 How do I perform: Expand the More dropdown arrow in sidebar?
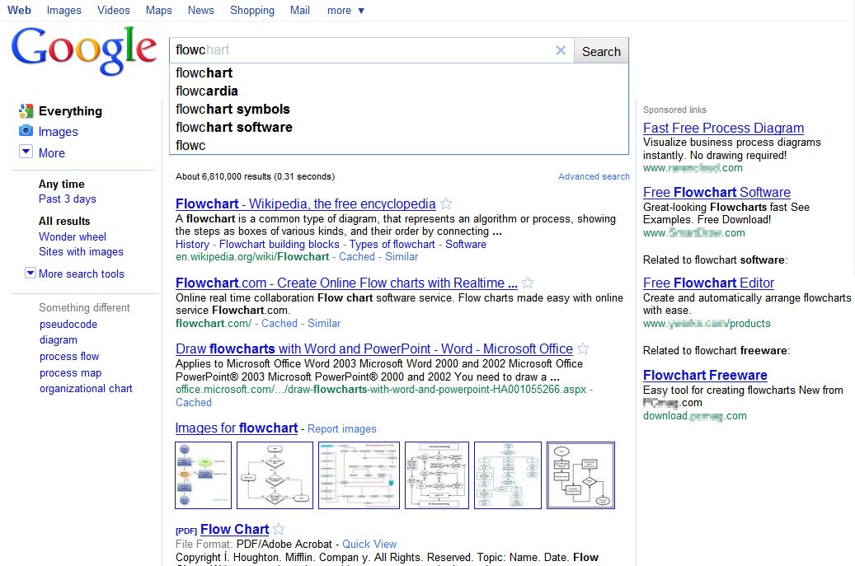(26, 152)
